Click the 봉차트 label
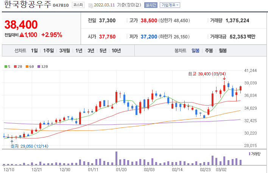The image size is (268, 173). 180,51
